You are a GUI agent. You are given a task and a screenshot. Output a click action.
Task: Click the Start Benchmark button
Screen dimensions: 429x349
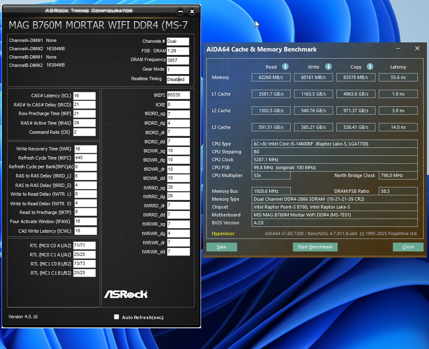pos(315,247)
